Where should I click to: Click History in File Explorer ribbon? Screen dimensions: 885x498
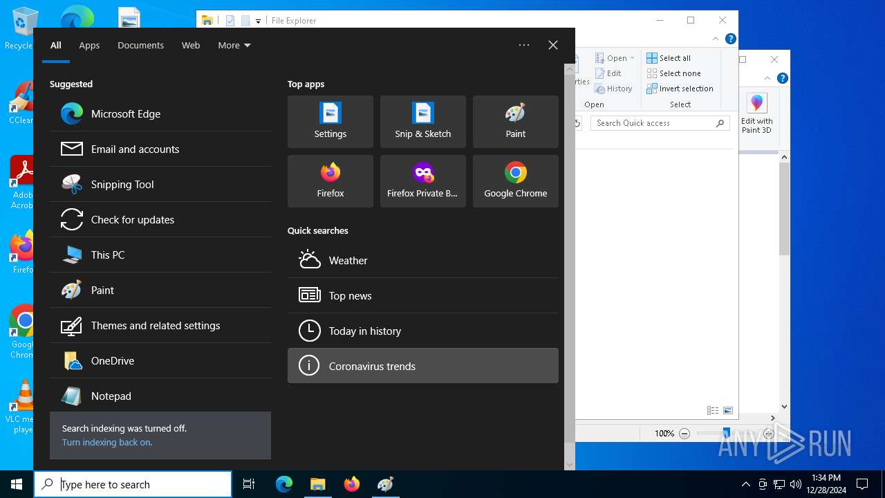(x=613, y=89)
